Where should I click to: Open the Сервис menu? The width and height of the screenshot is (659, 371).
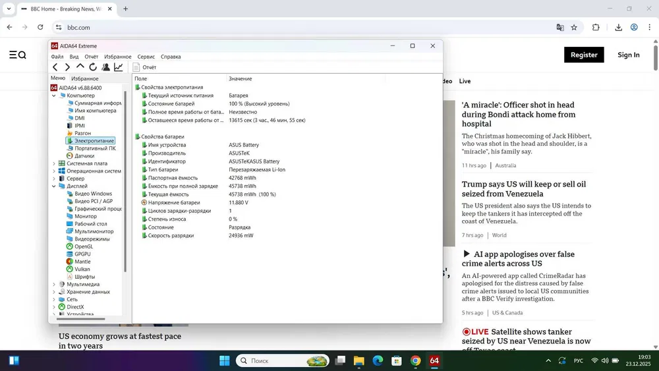point(146,57)
